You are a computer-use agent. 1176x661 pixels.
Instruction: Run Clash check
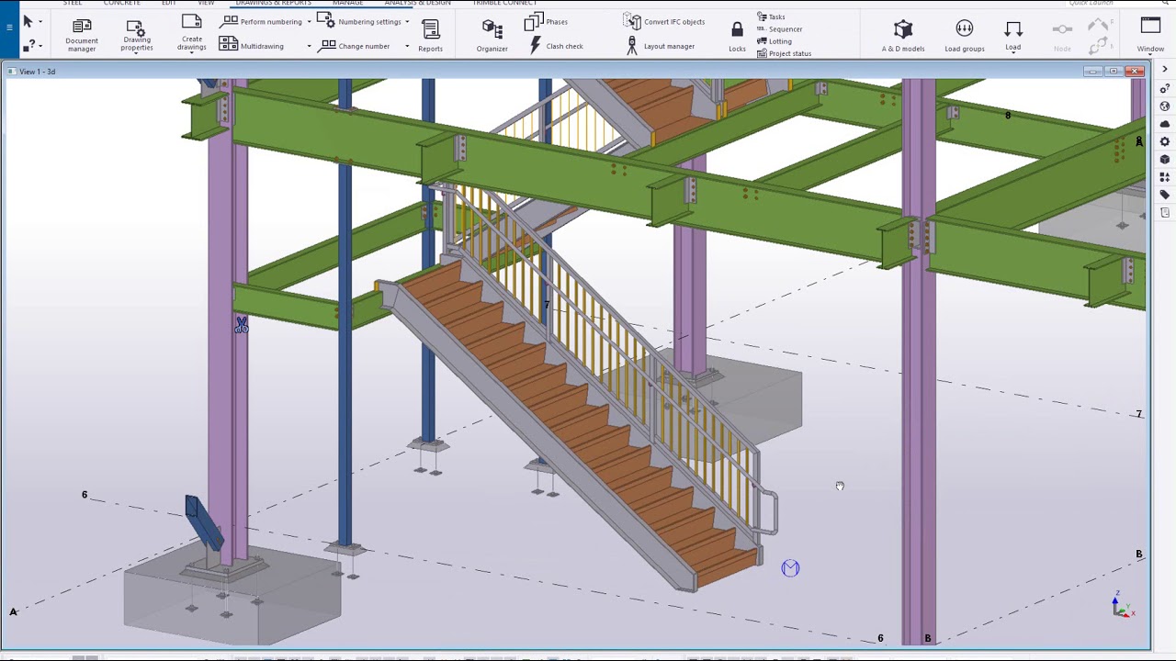tap(556, 46)
